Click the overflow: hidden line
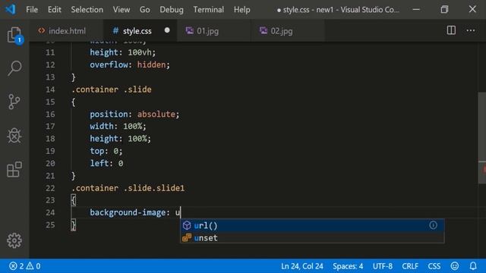Screen dimensions: 486x273 pyautogui.click(x=130, y=64)
